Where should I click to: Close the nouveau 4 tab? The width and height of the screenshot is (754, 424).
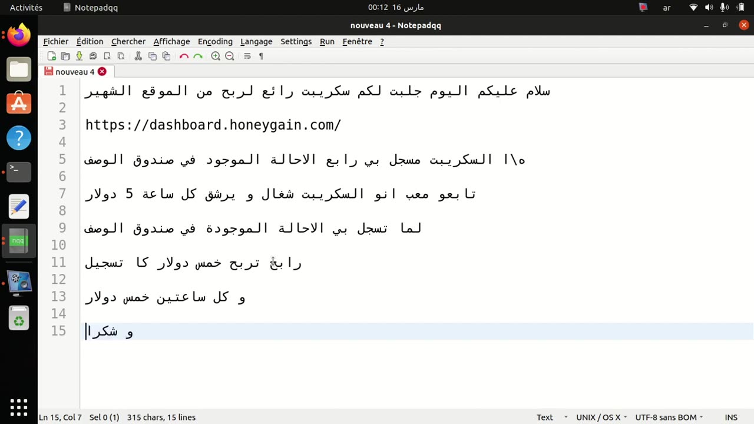click(102, 71)
